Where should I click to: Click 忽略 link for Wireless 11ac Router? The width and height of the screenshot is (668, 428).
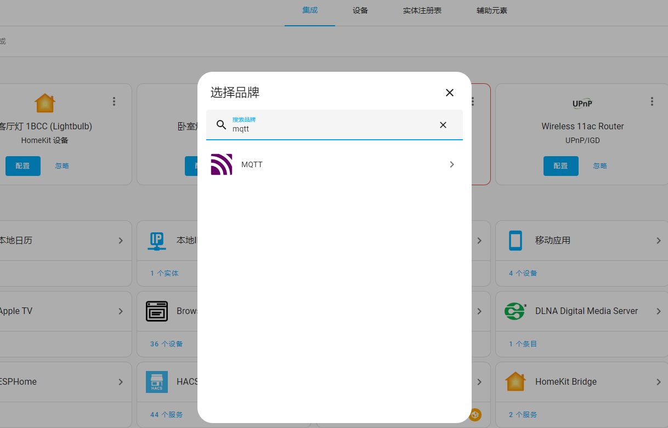(x=600, y=166)
